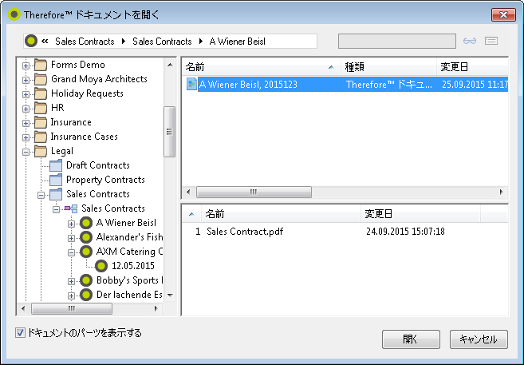Select the Sales Contract.pdf part row
The height and width of the screenshot is (365, 524).
345,231
